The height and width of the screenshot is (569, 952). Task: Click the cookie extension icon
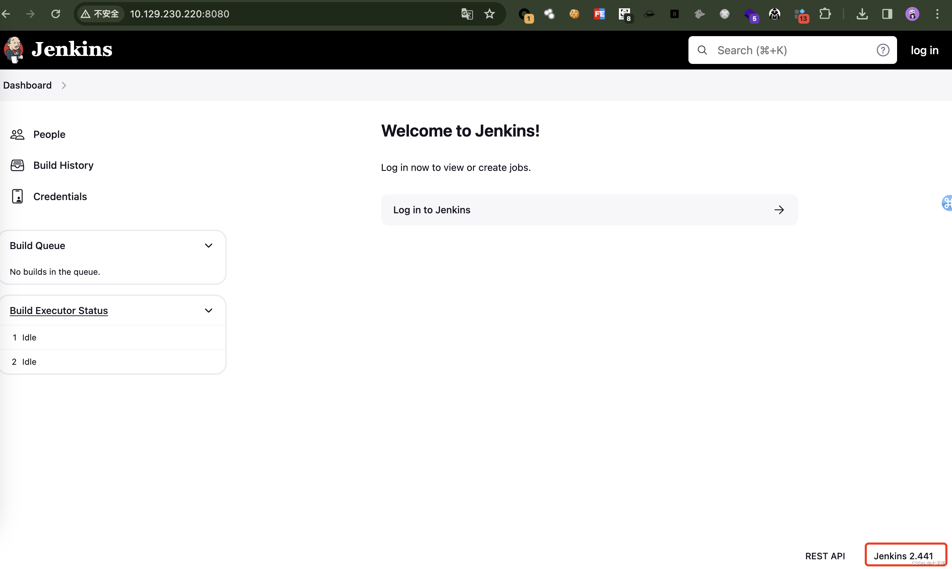pos(574,14)
